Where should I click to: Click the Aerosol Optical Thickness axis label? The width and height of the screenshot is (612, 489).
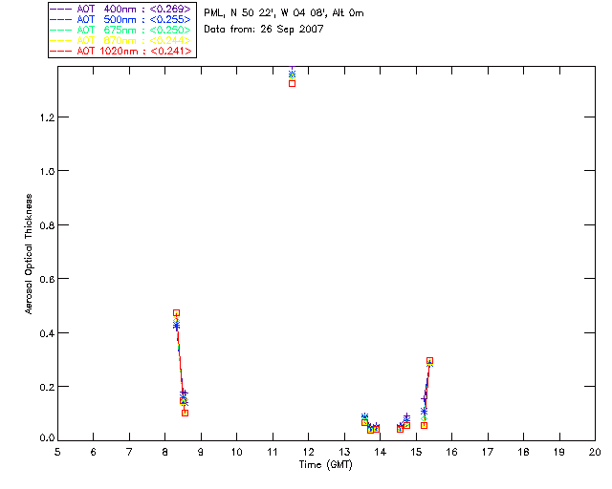[x=29, y=254]
